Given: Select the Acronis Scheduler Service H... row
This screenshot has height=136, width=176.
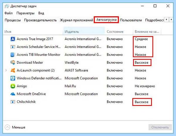Looking at the screenshot, I should coord(88,47).
